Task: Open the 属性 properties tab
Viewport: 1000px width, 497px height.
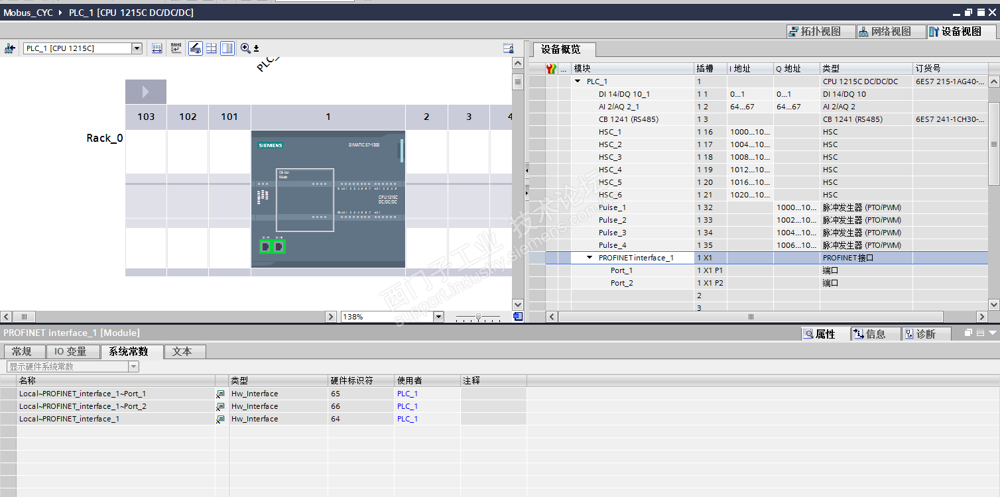Action: click(825, 334)
